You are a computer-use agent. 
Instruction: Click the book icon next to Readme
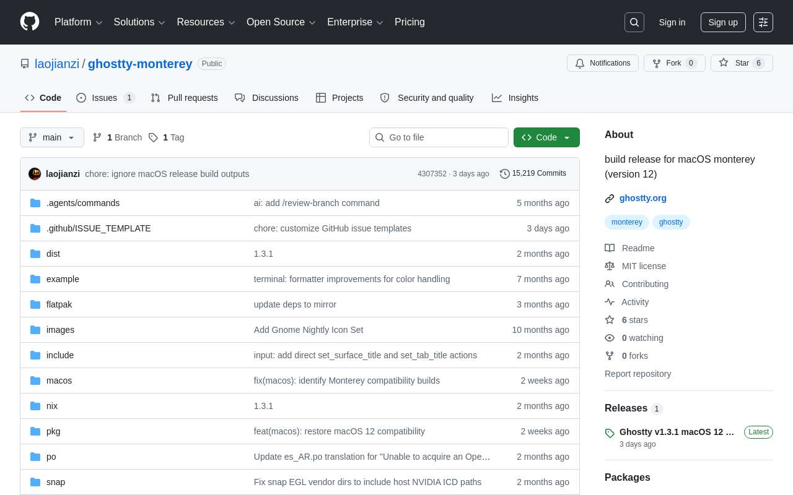tap(610, 248)
